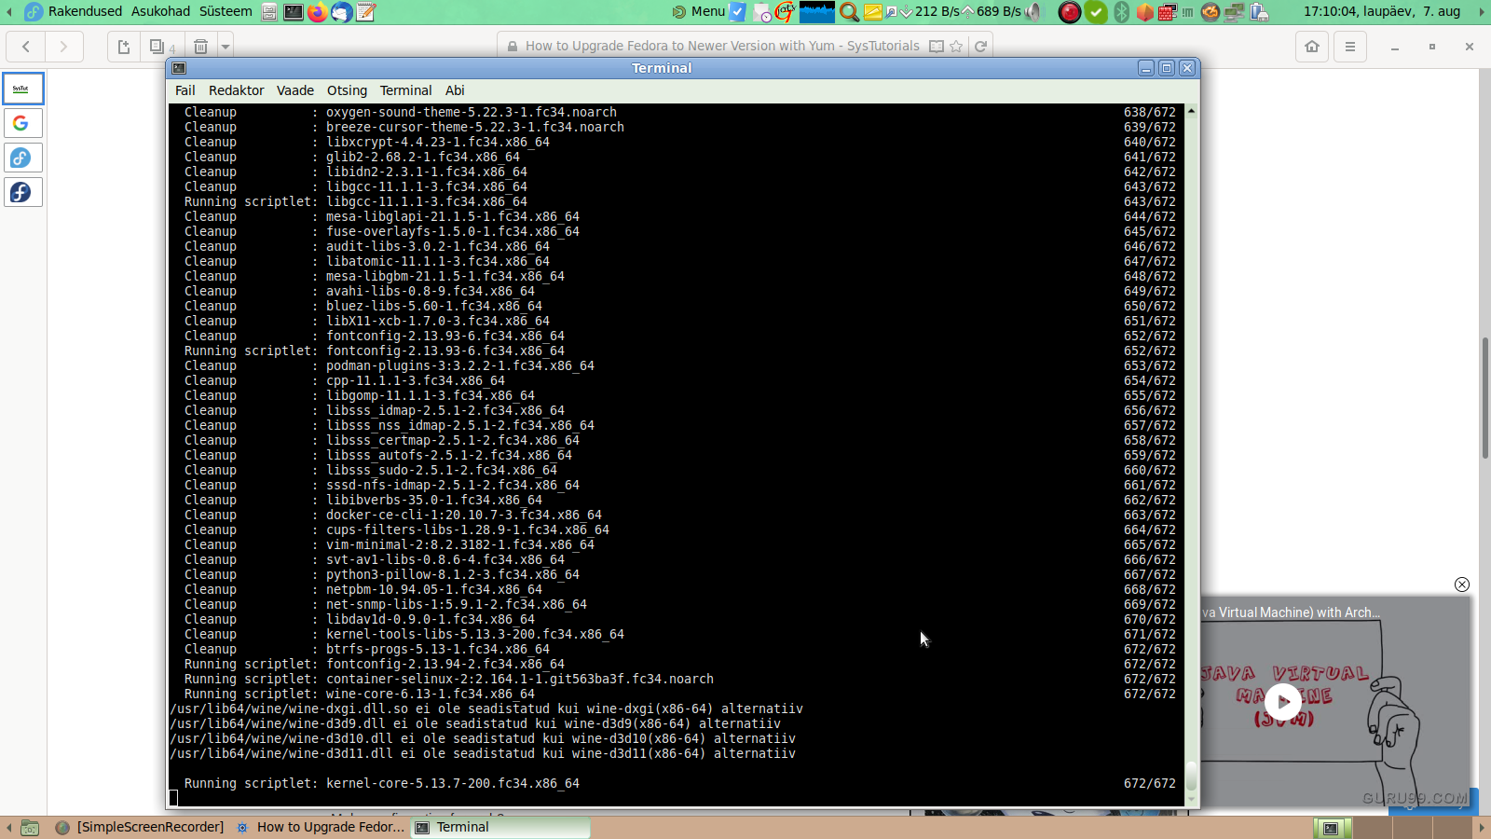The image size is (1491, 839).
Task: Open the clipboard manager tray icon
Action: click(x=1259, y=12)
